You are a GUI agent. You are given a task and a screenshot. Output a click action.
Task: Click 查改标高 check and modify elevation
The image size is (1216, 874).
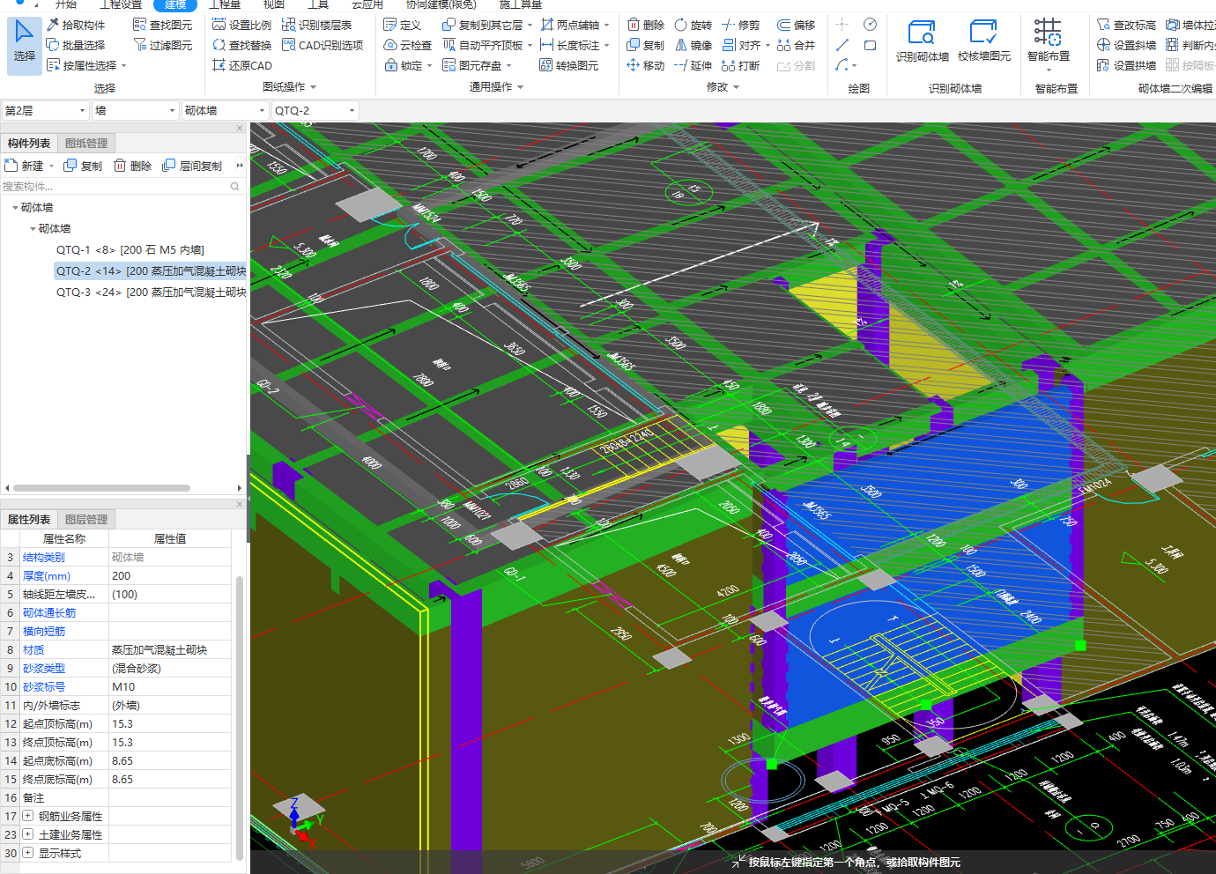pyautogui.click(x=1126, y=25)
